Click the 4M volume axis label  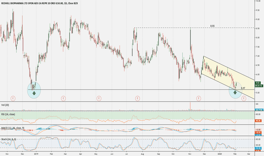[x=257, y=104]
